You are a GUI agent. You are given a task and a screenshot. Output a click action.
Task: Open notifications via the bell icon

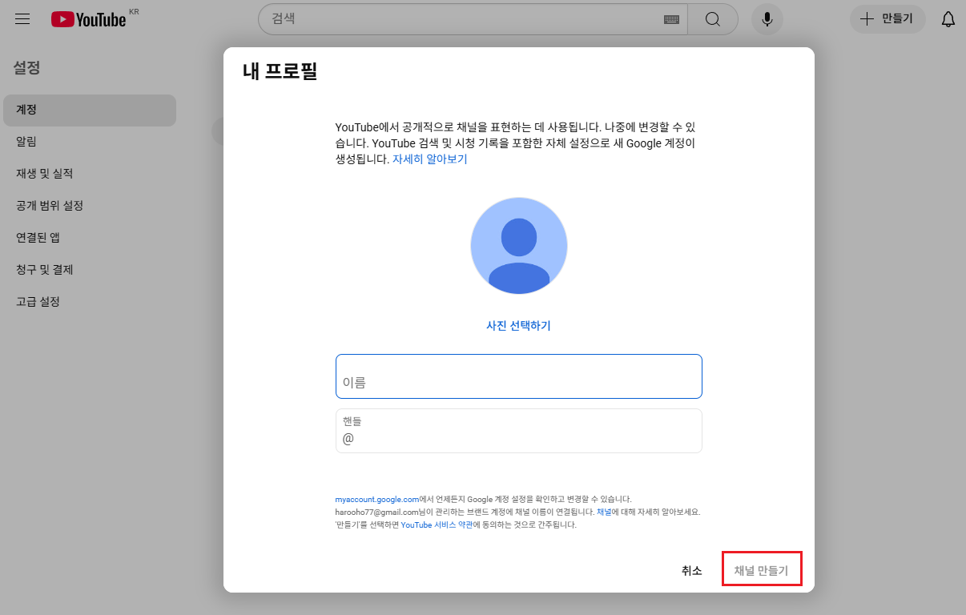(x=948, y=18)
